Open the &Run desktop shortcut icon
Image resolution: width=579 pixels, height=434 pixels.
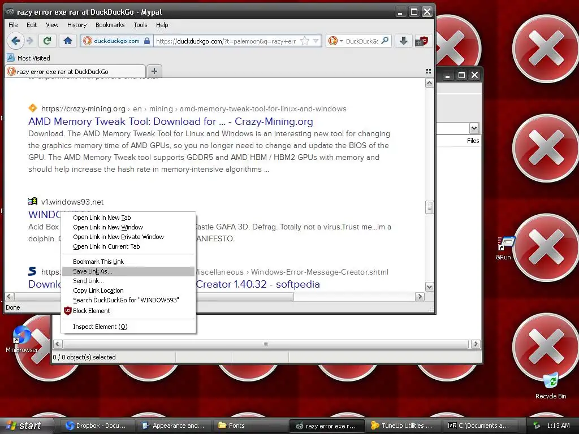coord(506,248)
